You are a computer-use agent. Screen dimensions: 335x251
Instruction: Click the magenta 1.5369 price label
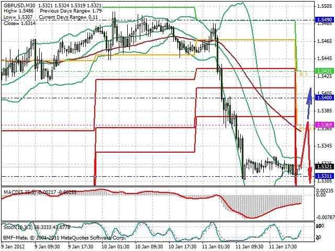click(x=325, y=124)
